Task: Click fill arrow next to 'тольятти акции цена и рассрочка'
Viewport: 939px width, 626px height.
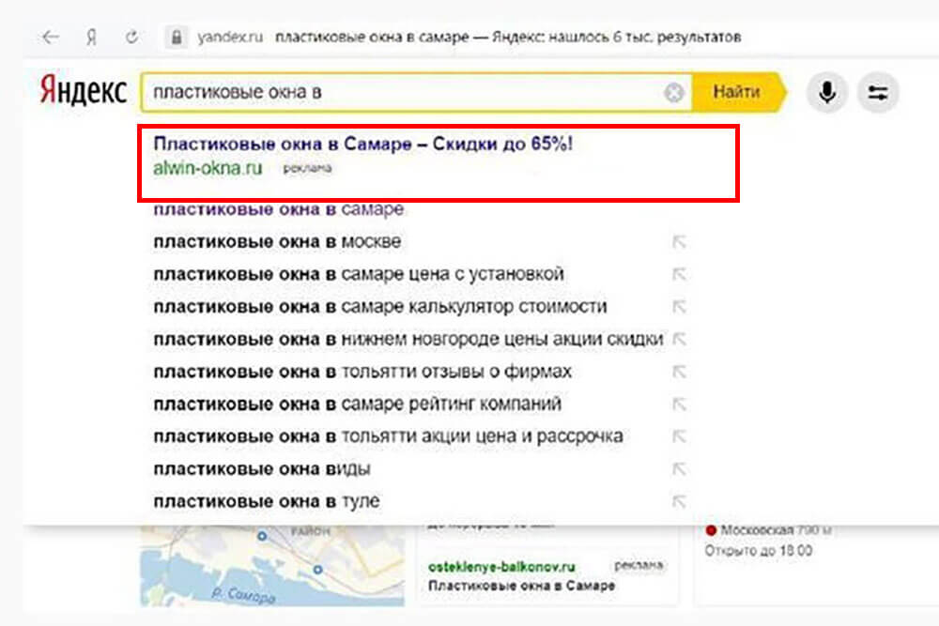Action: point(679,436)
